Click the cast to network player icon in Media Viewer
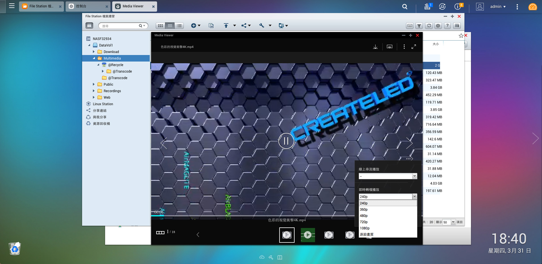This screenshot has height=264, width=542. pos(389,47)
